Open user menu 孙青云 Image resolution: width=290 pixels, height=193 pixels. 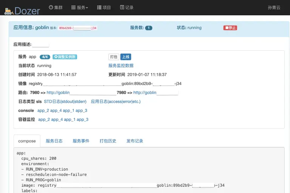tap(274, 8)
